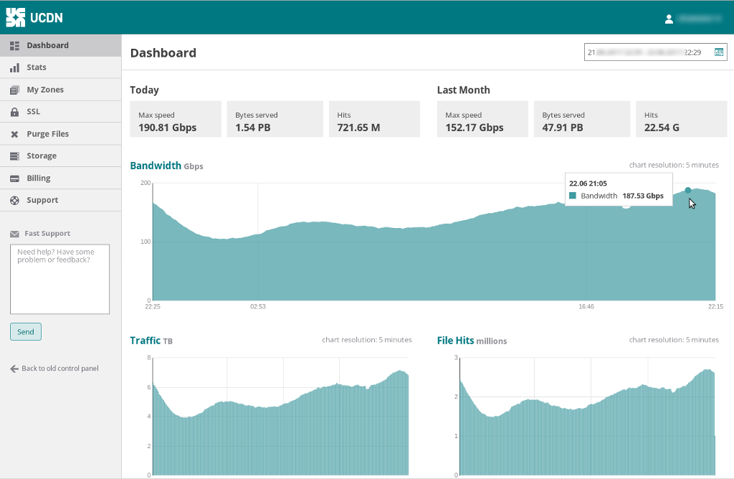Click the Dashboard grid icon in sidebar

click(14, 45)
